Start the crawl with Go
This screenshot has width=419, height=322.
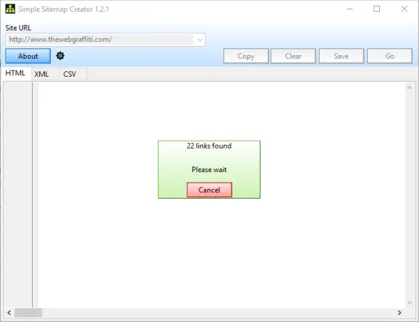[x=390, y=56]
